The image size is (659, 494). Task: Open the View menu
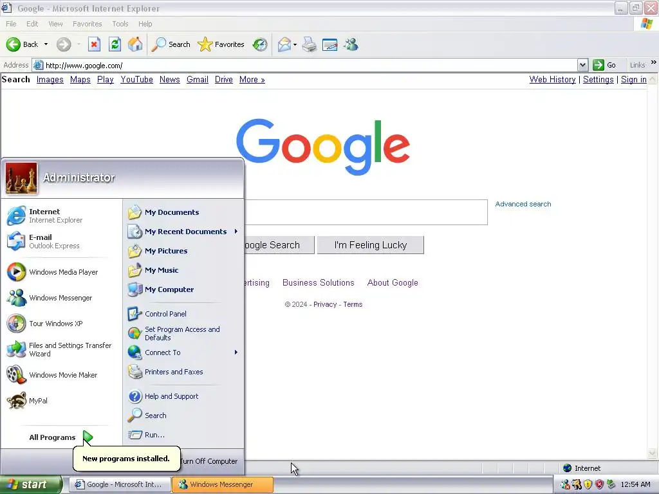(x=55, y=24)
